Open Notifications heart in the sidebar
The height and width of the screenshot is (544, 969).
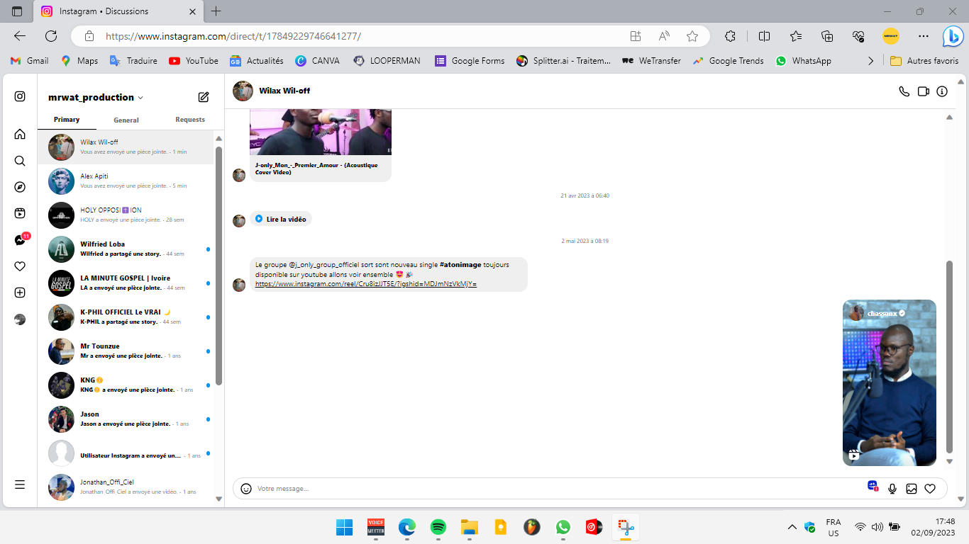point(20,266)
